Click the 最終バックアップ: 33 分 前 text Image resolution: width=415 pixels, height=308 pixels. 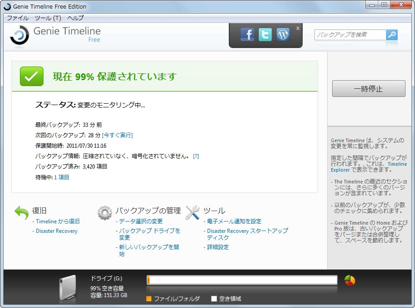click(68, 125)
